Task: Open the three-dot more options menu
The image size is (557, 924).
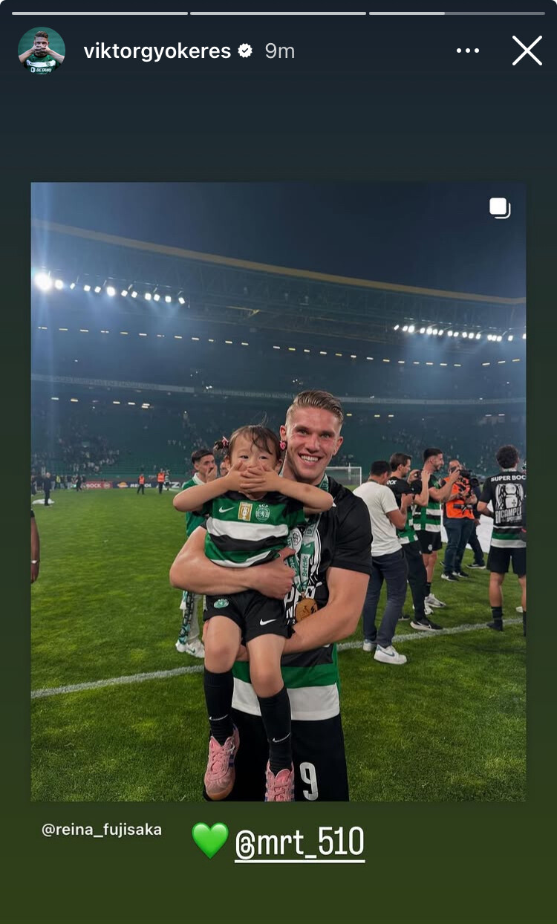Action: tap(468, 51)
